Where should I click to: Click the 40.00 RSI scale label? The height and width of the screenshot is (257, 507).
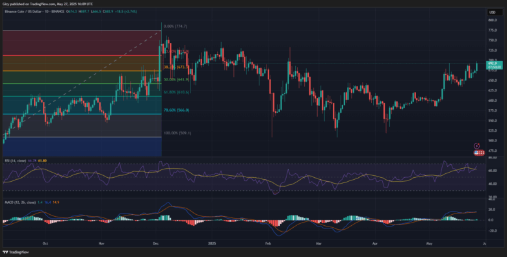(493, 184)
